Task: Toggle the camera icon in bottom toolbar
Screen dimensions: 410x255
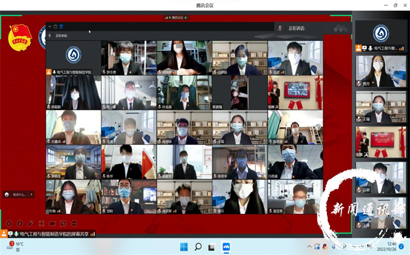Action: point(52,223)
